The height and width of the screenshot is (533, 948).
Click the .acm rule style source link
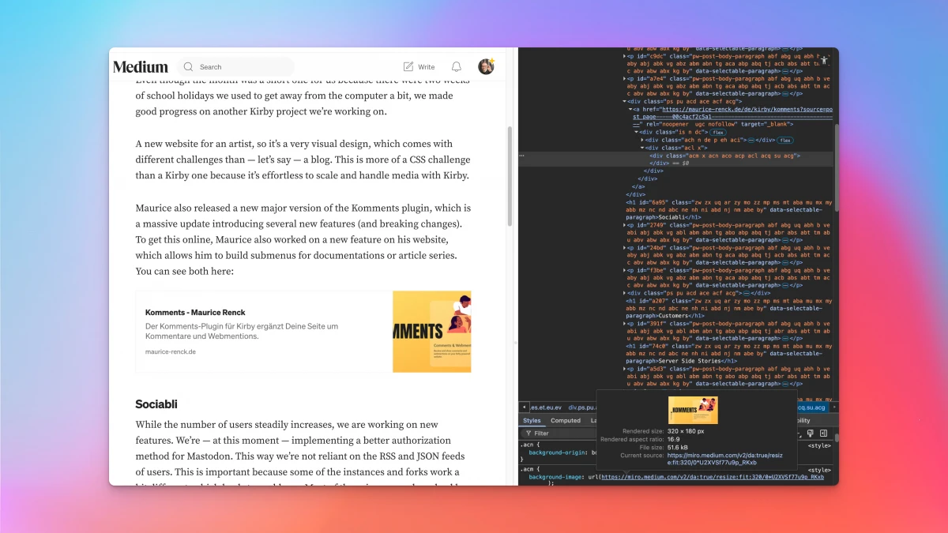tap(818, 470)
